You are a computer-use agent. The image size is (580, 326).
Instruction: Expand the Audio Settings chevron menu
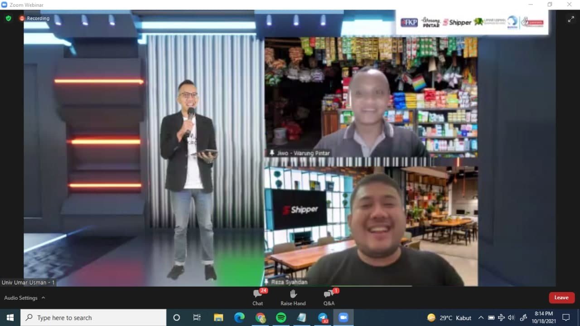point(43,298)
